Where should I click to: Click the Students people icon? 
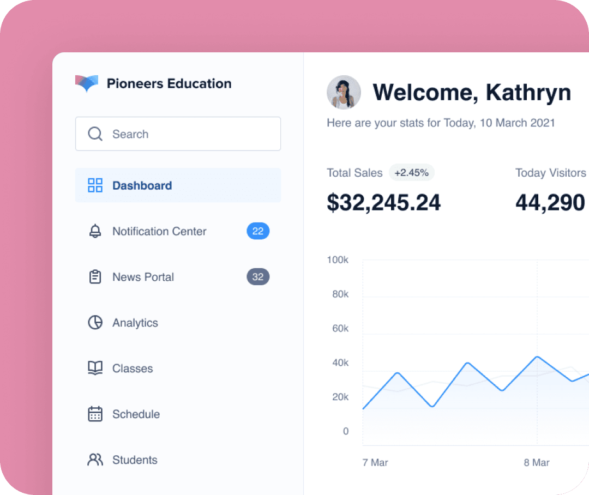click(x=95, y=460)
